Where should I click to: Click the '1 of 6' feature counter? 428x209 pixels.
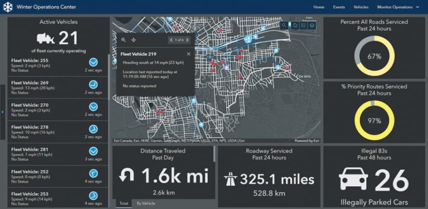179,40
